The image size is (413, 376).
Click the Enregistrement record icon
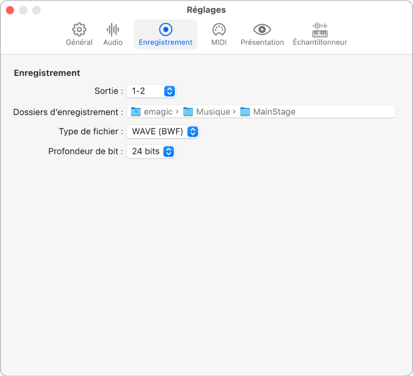(166, 30)
